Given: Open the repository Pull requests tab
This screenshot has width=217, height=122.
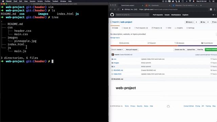Looking at the screenshot, I should click(x=141, y=28).
